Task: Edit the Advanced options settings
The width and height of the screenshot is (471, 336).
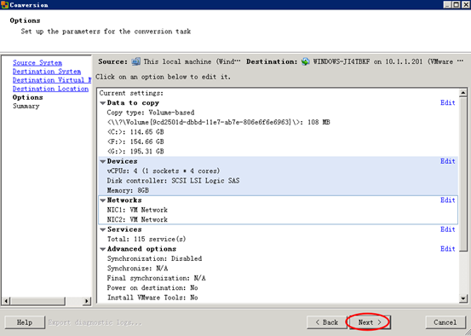Action: pos(447,249)
